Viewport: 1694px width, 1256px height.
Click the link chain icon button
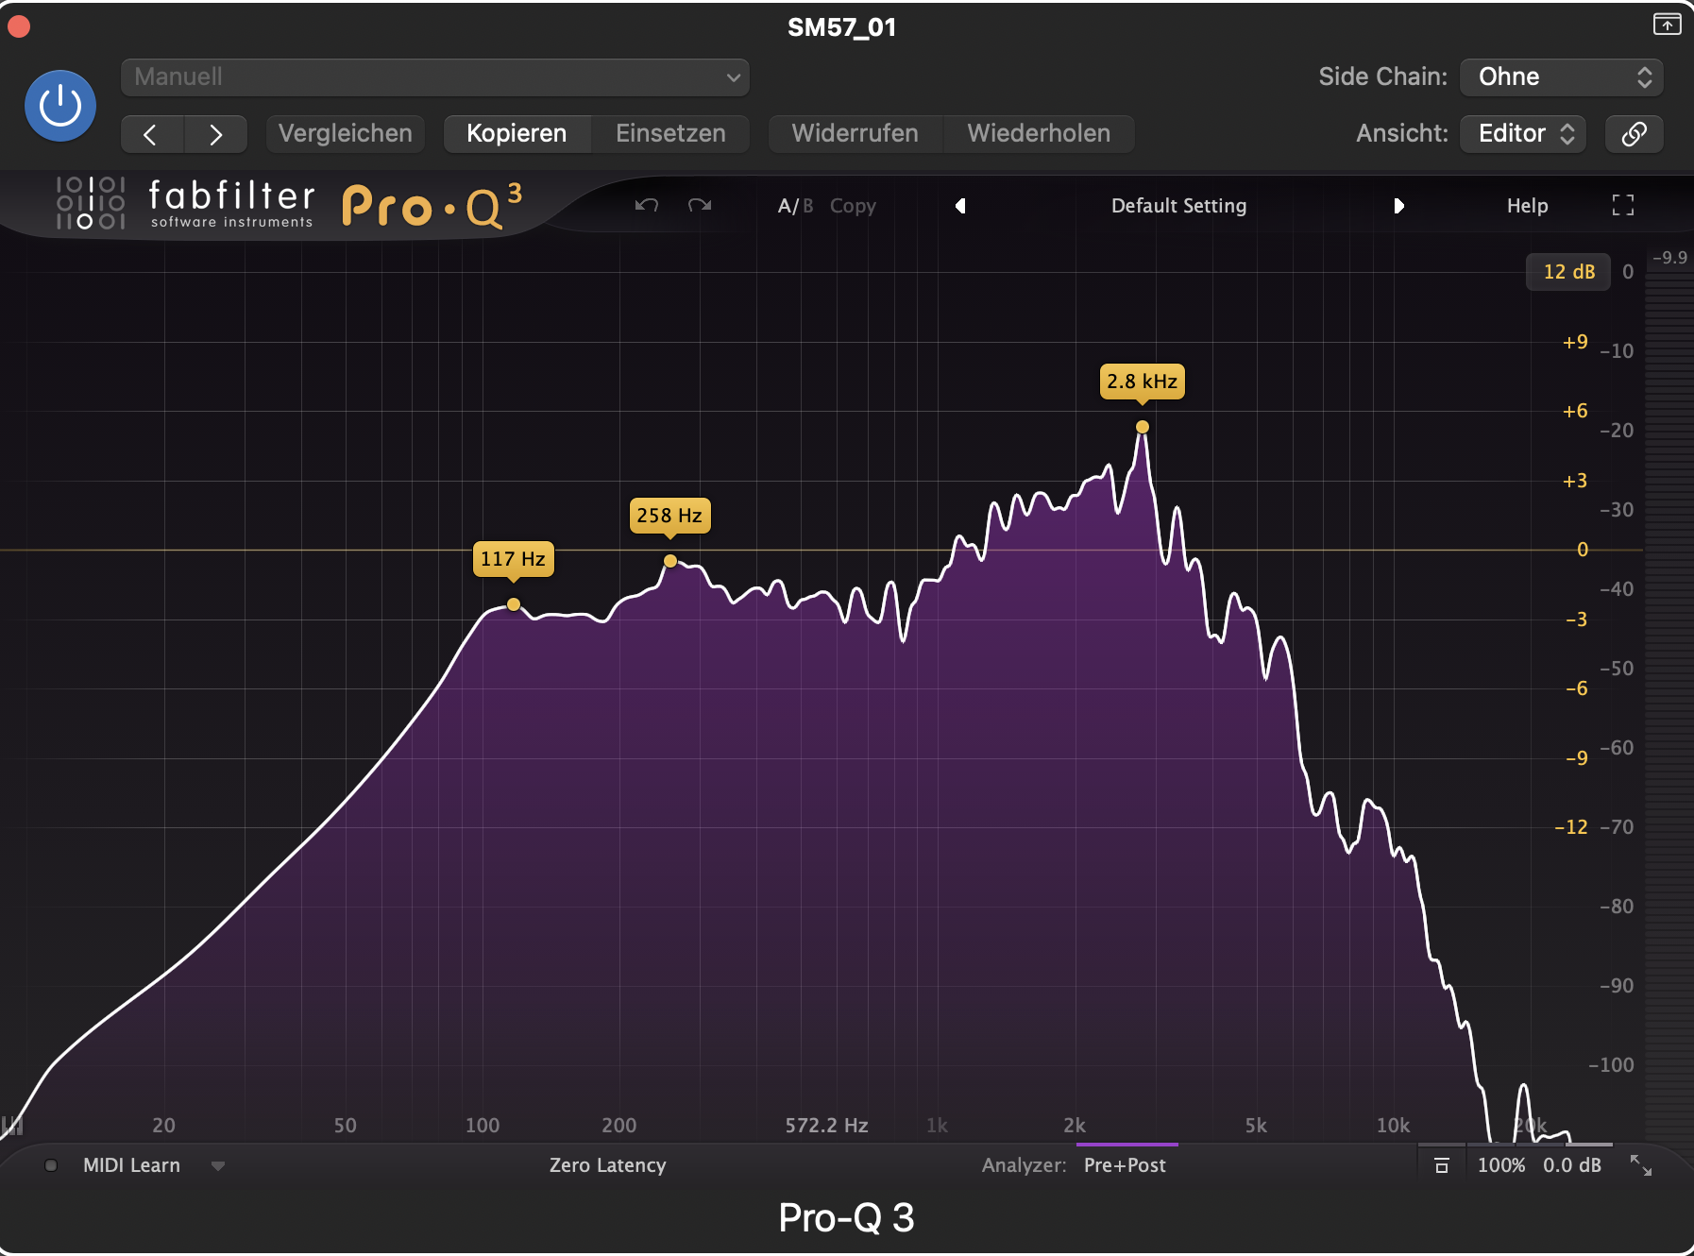[1635, 134]
